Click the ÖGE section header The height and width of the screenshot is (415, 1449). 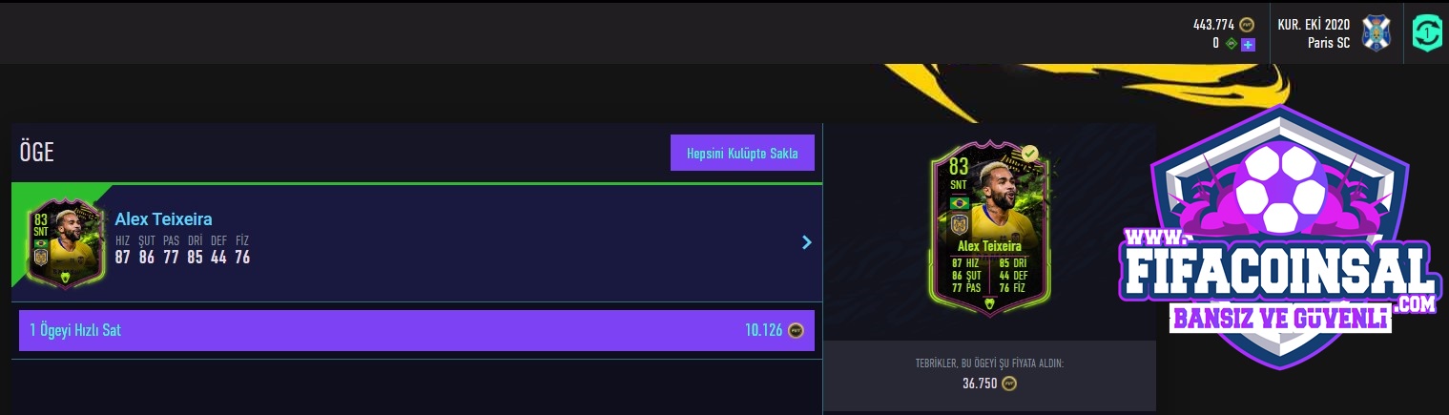point(36,153)
